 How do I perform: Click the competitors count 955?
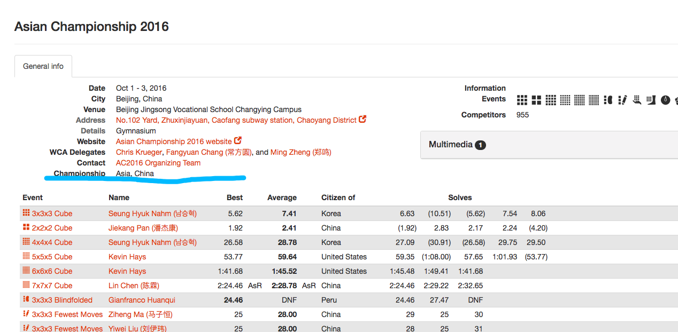pos(522,115)
